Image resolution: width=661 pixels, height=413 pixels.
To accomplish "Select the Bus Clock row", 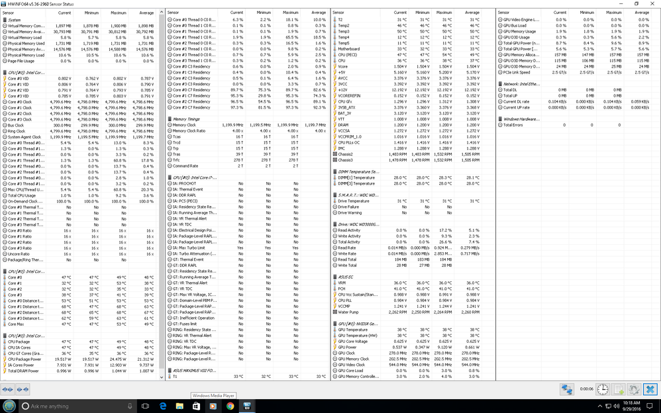I will tap(79, 125).
